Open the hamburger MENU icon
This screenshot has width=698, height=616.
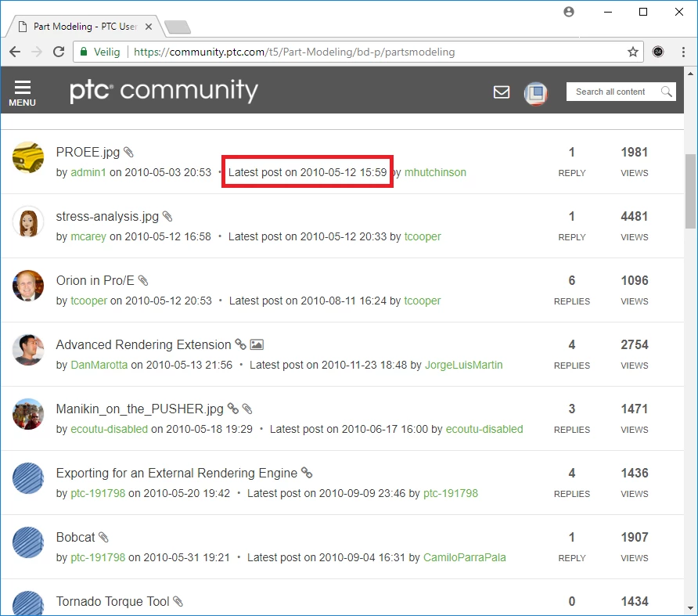(22, 92)
